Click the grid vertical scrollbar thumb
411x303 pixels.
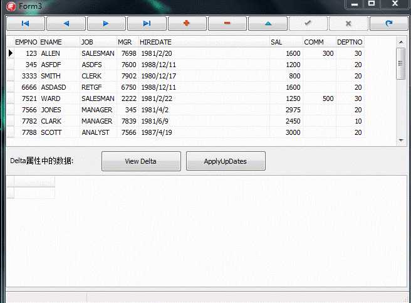click(x=401, y=63)
